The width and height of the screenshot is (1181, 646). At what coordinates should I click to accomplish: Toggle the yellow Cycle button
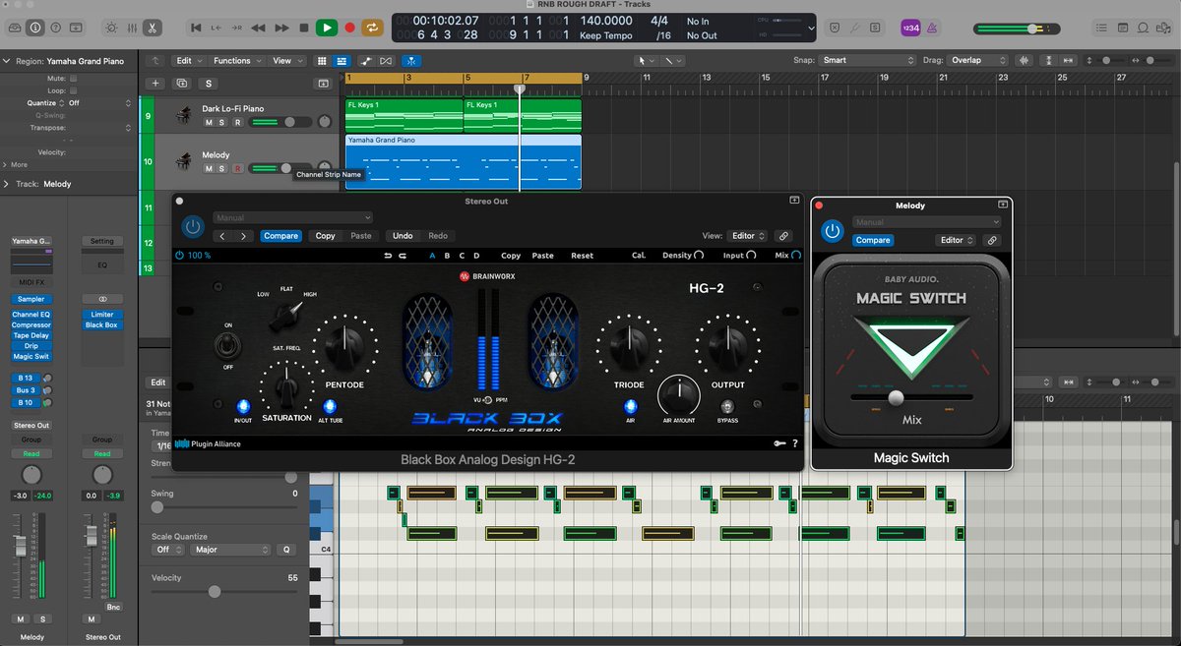coord(373,28)
